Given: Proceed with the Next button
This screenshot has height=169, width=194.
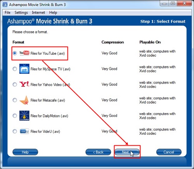Looking at the screenshot, I should pyautogui.click(x=127, y=152).
